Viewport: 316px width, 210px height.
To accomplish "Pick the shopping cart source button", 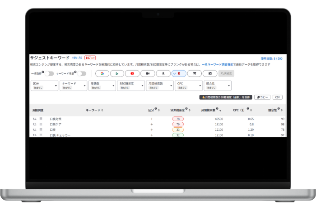I will (194, 73).
